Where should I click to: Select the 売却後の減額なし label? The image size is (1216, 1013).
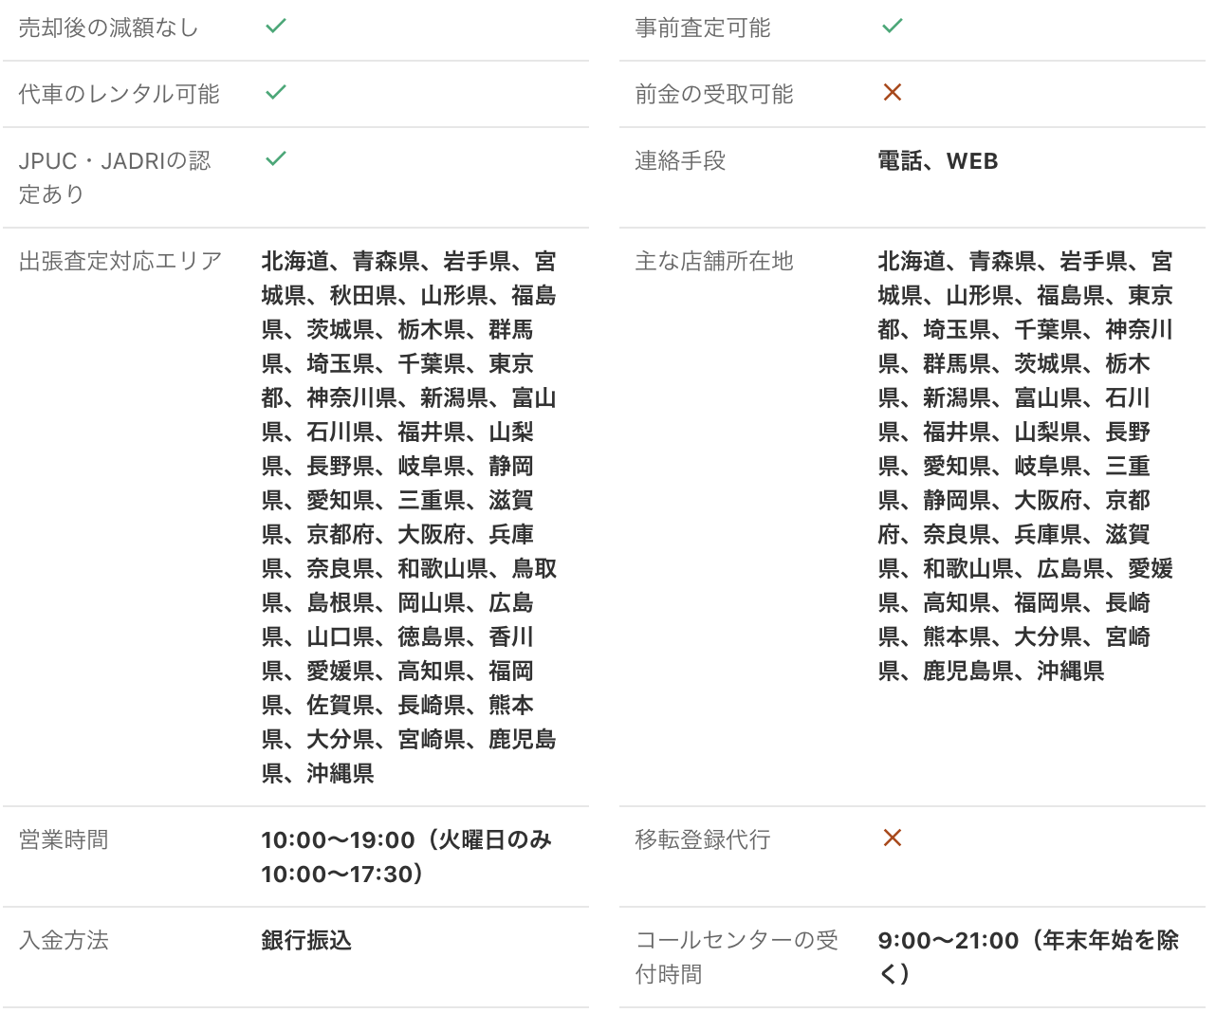[x=108, y=28]
